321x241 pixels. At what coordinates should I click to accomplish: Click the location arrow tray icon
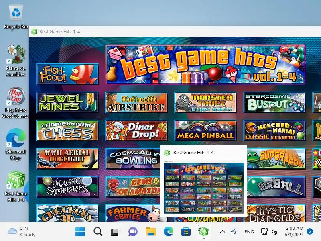234,232
